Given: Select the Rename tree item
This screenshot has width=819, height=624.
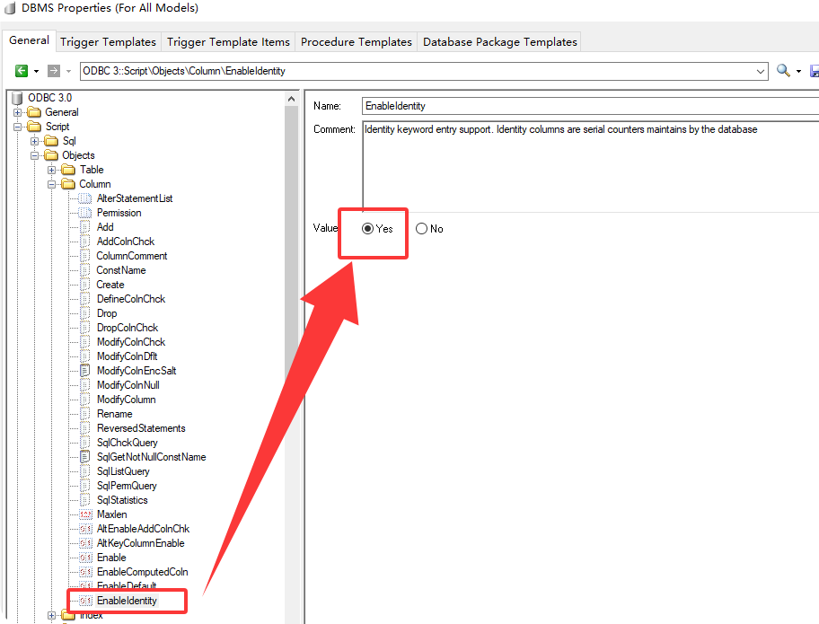Looking at the screenshot, I should click(x=115, y=414).
